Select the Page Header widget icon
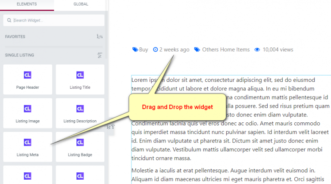The image size is (331, 184). 28,75
